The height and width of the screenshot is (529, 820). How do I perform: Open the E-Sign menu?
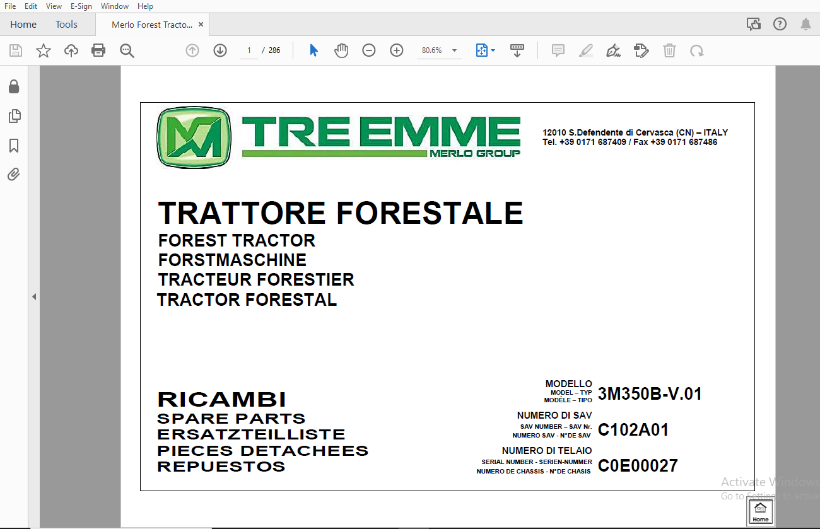[81, 6]
